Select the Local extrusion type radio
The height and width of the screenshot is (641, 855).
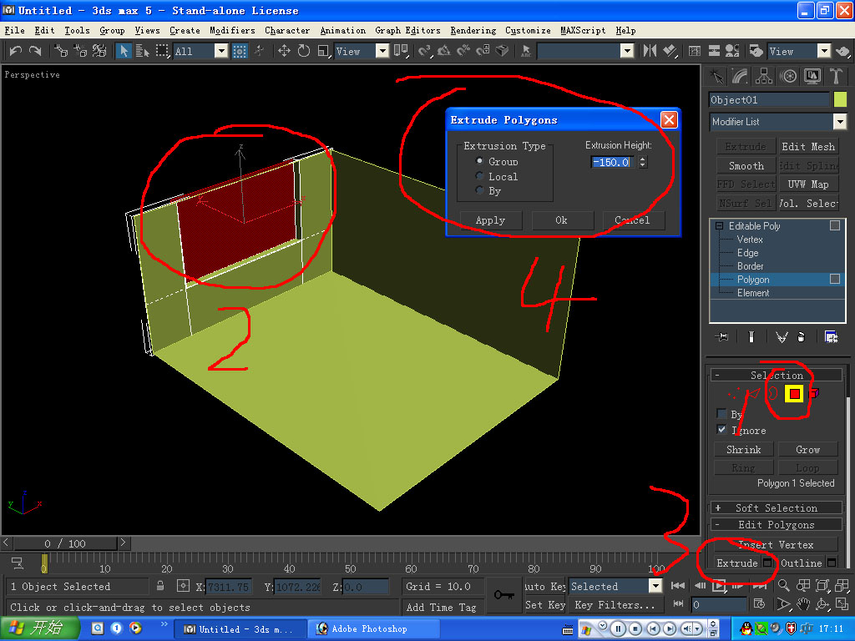[479, 175]
